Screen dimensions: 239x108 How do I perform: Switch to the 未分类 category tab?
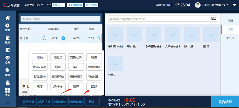pos(230,38)
